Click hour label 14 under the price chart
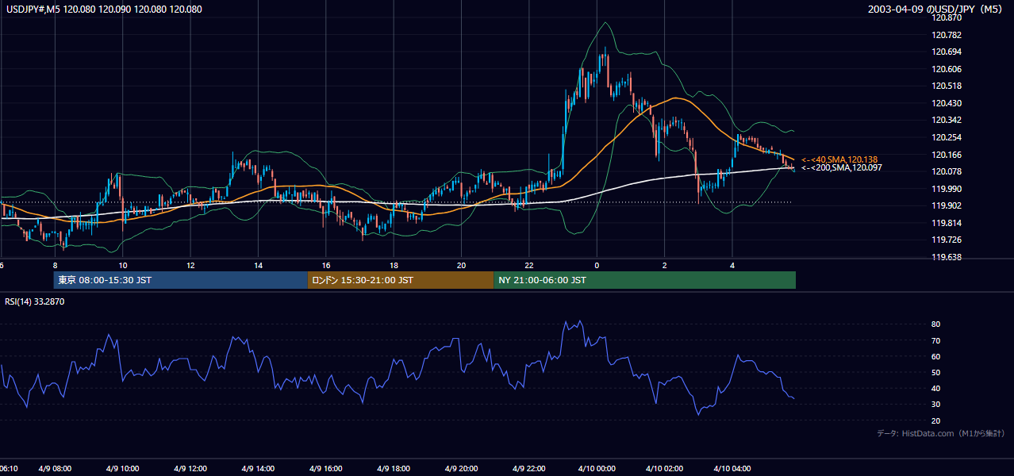The width and height of the screenshot is (1014, 476). pos(258,266)
